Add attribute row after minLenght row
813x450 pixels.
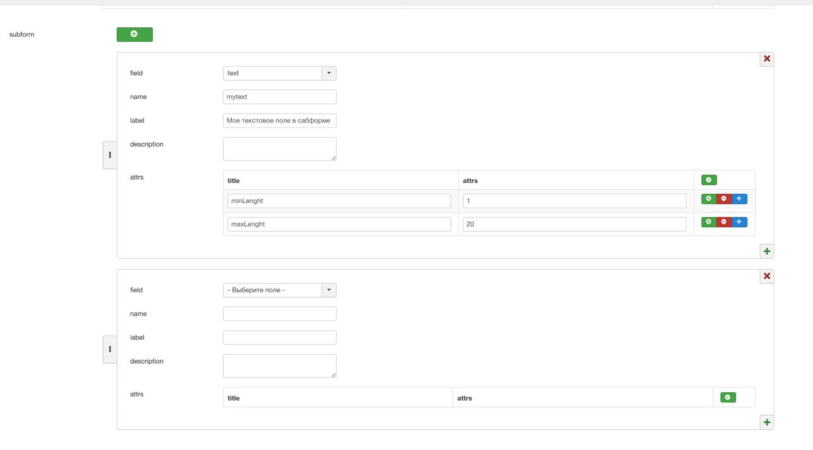point(709,199)
